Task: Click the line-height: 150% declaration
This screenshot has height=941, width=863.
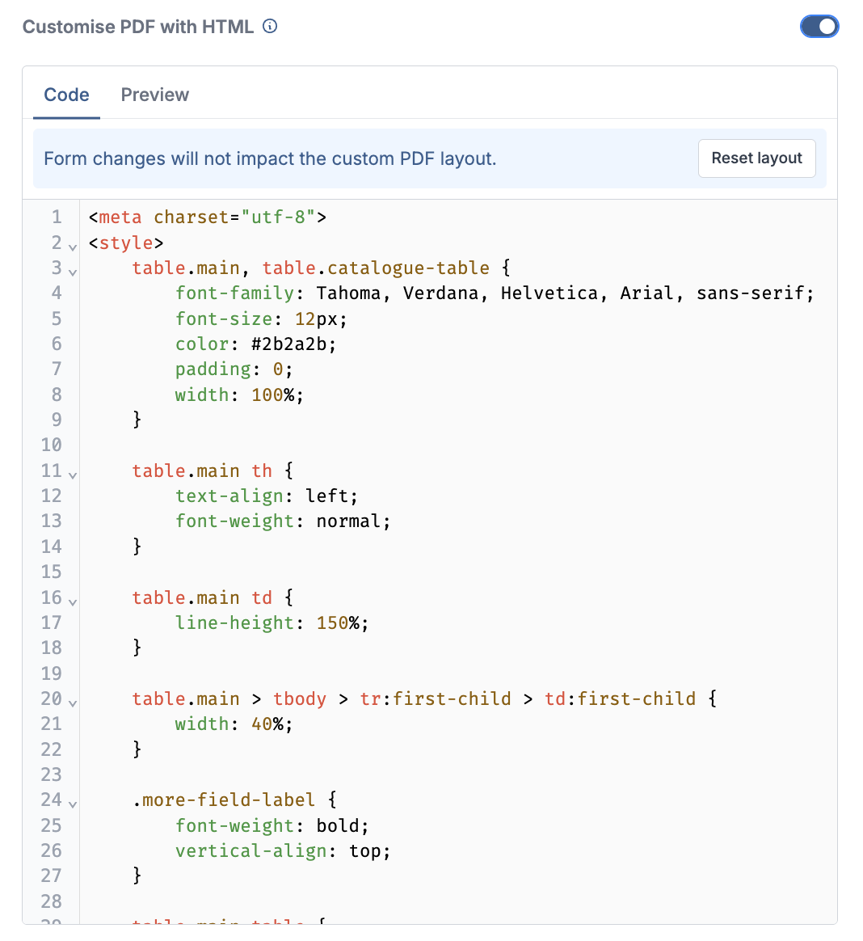Action: (272, 623)
